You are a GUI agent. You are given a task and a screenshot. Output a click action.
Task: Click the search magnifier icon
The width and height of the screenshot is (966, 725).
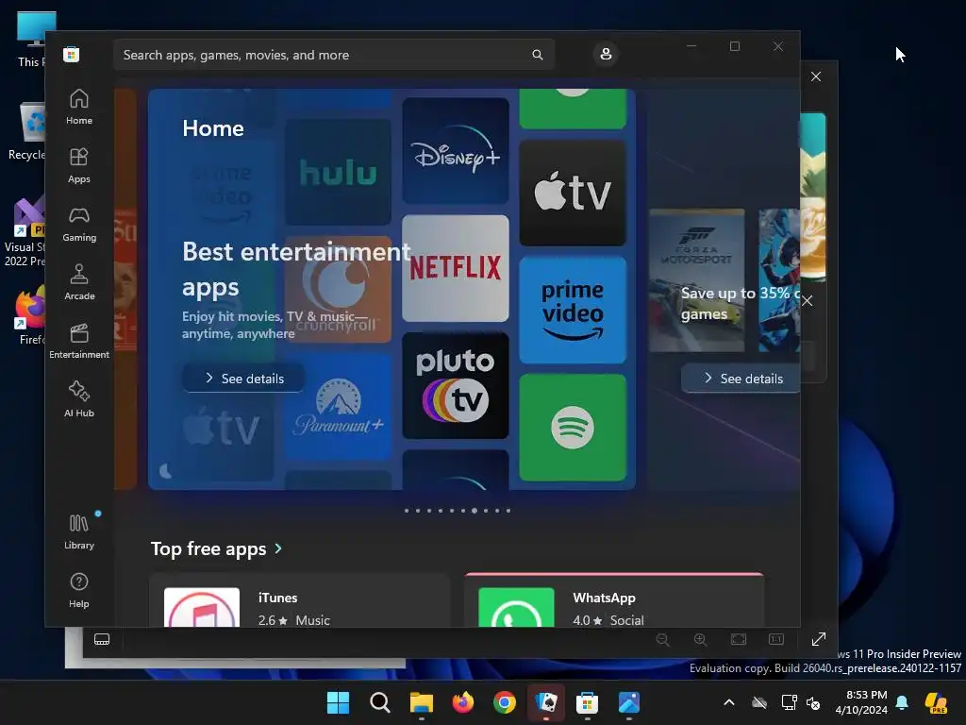(537, 55)
